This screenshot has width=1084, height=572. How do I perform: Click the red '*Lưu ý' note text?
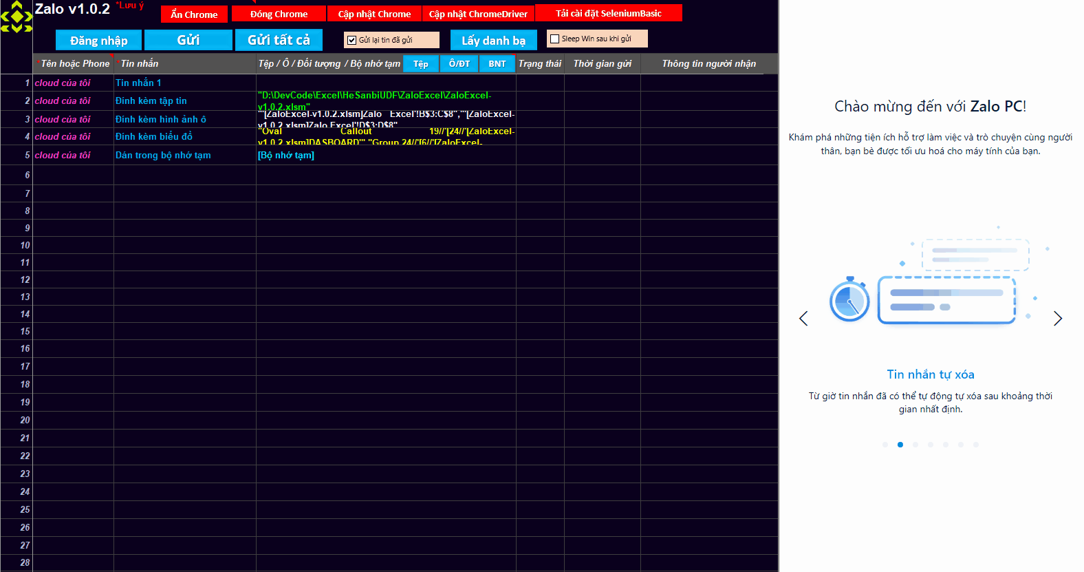pos(130,6)
